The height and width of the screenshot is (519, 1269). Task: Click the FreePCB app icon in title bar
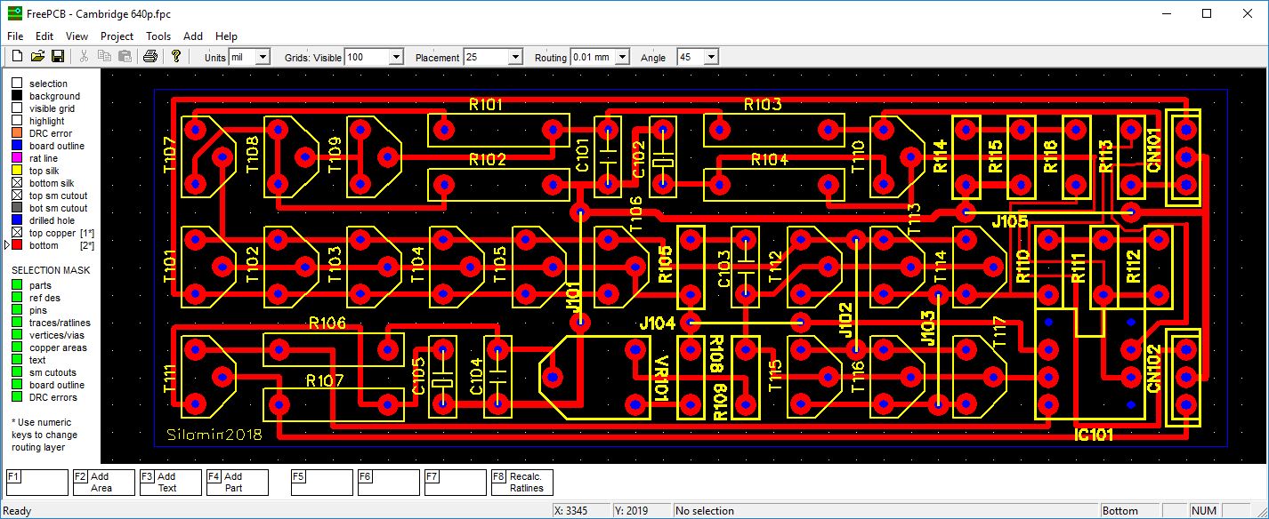tap(13, 13)
